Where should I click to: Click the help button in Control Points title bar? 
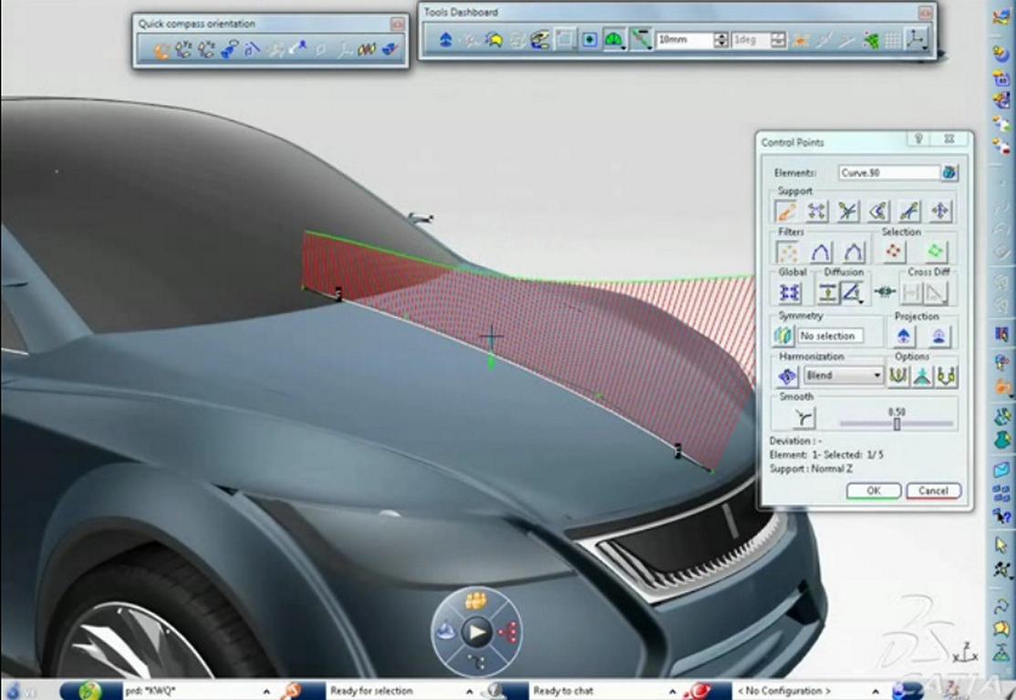918,139
